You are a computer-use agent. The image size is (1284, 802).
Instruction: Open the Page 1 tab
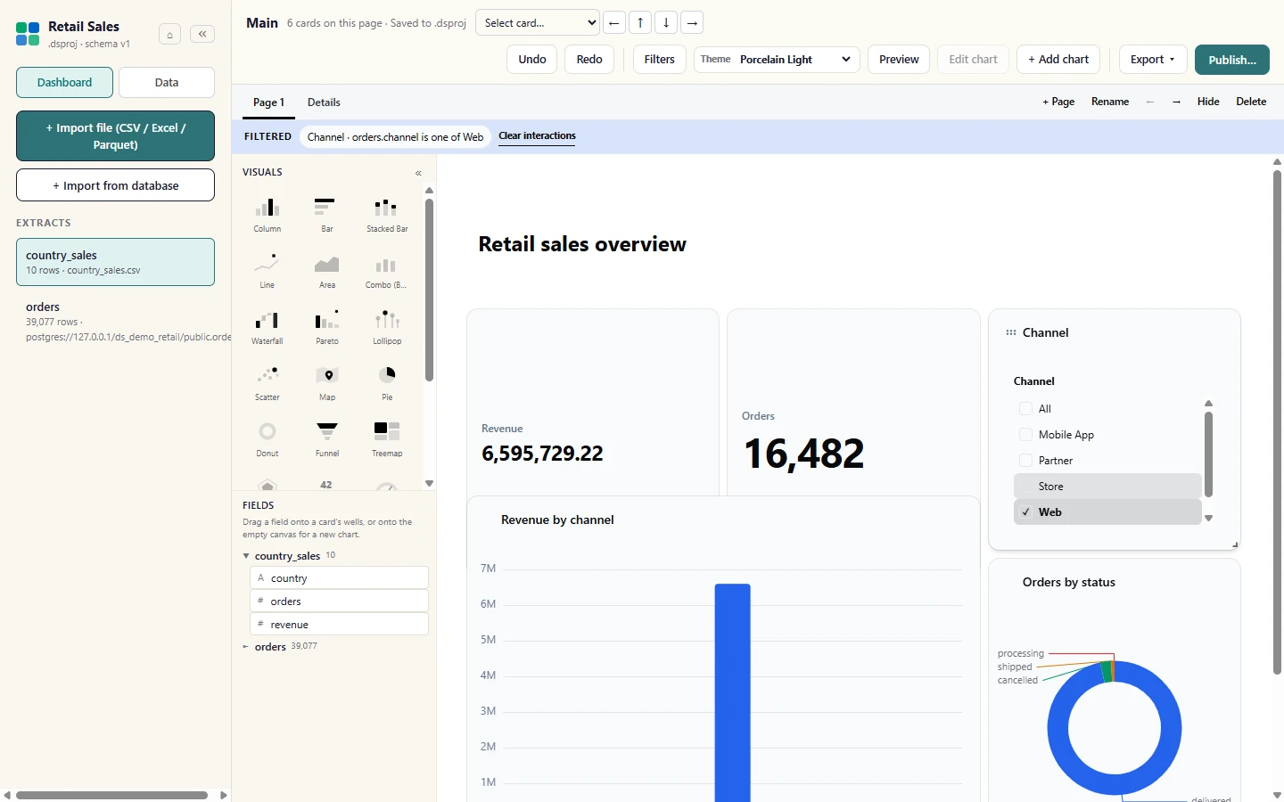(268, 102)
